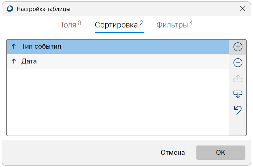Click the move-up arrow icon in side toolbar
The height and width of the screenshot is (167, 253).
[x=238, y=79]
